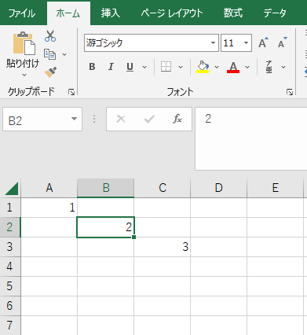
Task: Click the fill handle of cell B2
Action: pos(134,237)
